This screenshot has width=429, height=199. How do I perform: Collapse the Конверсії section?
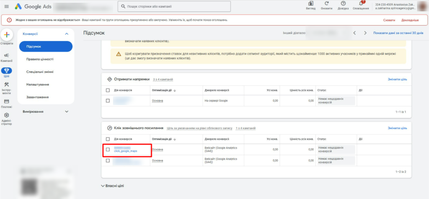pos(66,34)
